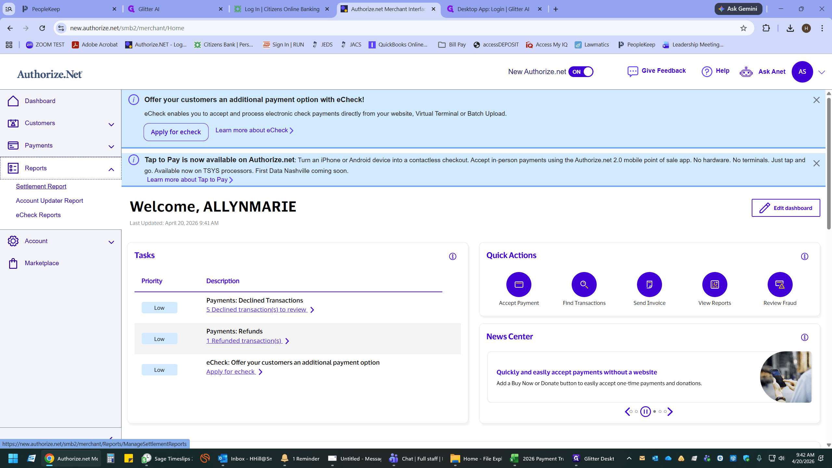Click the Accept Payment quick action icon

tap(519, 284)
